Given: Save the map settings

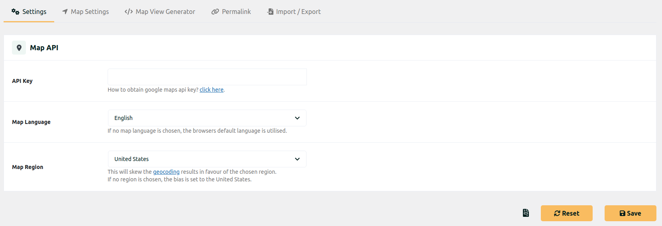Looking at the screenshot, I should pyautogui.click(x=631, y=213).
